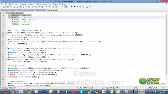
Task: Zoom out using toolbar icon
Action: (49, 7)
